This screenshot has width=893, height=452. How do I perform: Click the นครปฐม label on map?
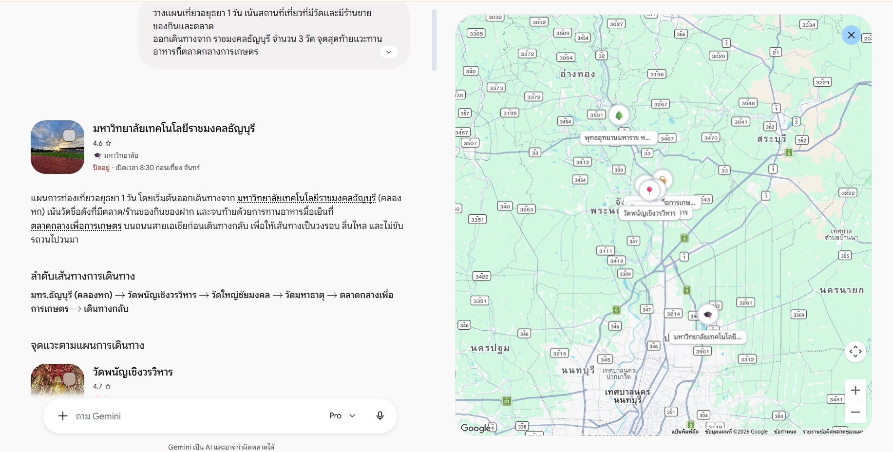coord(490,348)
